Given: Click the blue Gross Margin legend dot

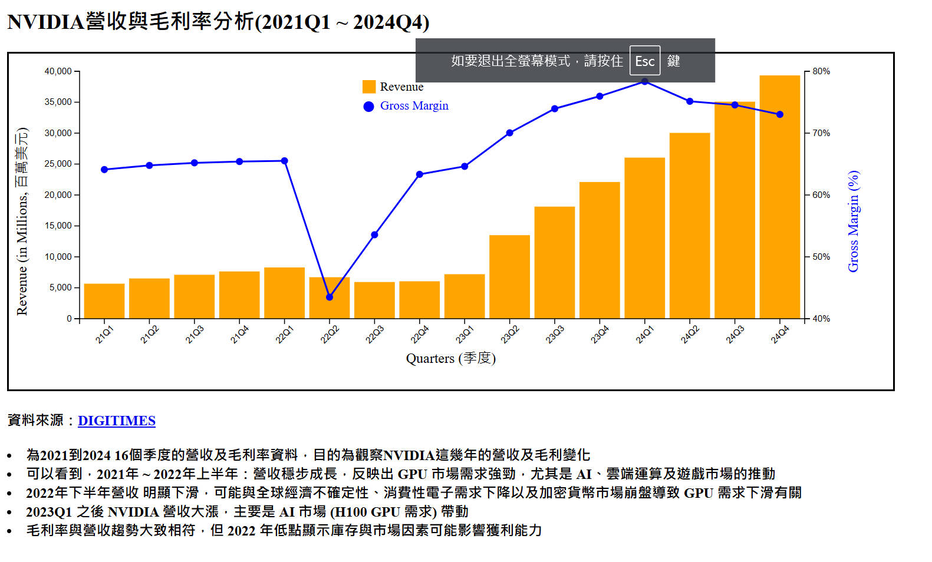Looking at the screenshot, I should click(x=369, y=107).
